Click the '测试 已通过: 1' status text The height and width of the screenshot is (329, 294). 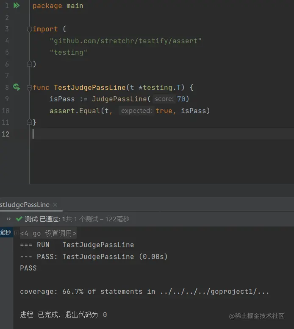45,219
